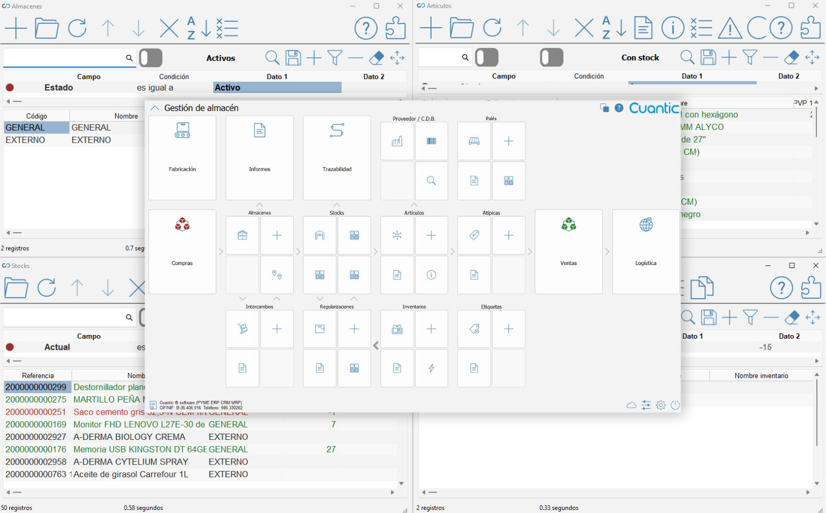This screenshot has width=826, height=513.
Task: Click the up chevron below Informes tile
Action: point(259,205)
